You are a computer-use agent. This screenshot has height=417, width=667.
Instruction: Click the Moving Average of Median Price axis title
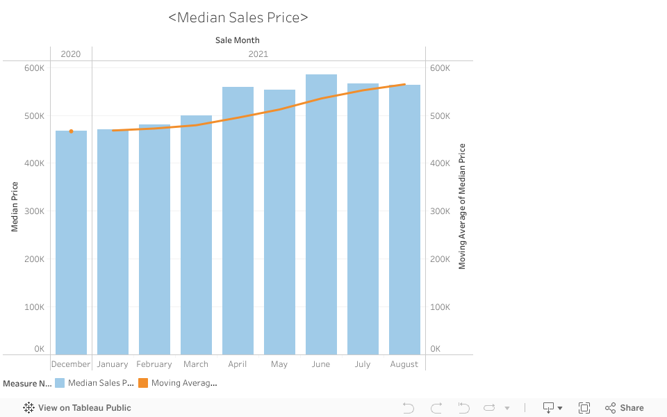coord(462,206)
